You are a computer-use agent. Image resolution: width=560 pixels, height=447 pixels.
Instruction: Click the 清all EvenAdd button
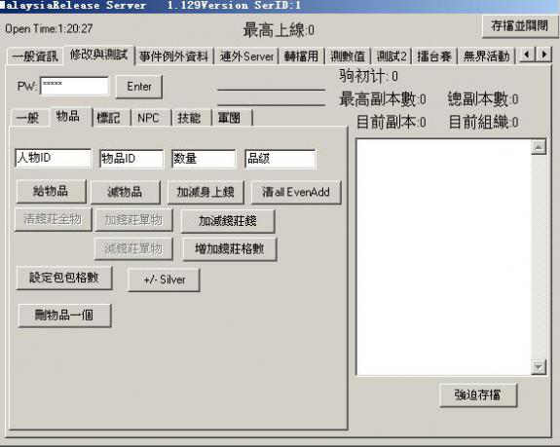296,192
